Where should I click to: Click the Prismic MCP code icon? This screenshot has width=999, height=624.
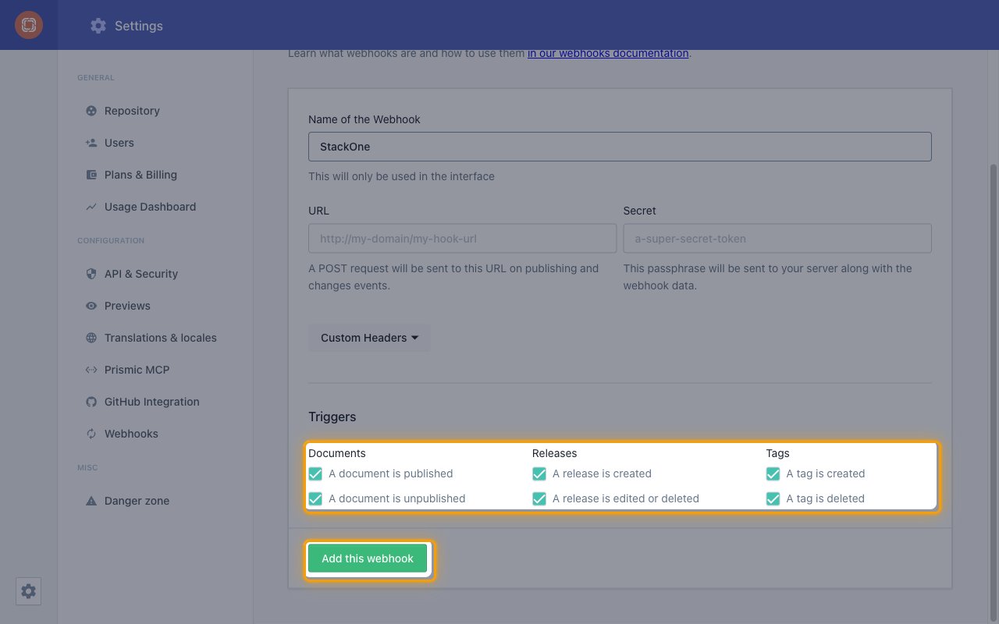[x=91, y=370]
